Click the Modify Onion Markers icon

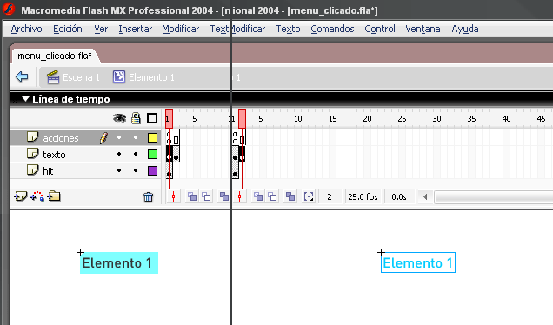(309, 196)
